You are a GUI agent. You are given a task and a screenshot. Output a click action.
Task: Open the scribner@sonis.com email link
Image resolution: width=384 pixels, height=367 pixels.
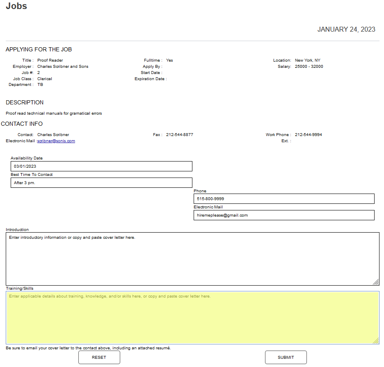(x=56, y=141)
